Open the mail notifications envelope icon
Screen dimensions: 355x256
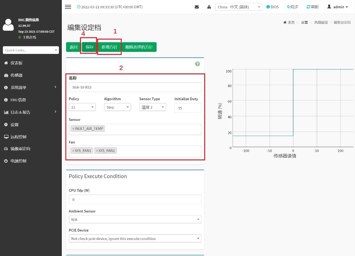(197, 7)
